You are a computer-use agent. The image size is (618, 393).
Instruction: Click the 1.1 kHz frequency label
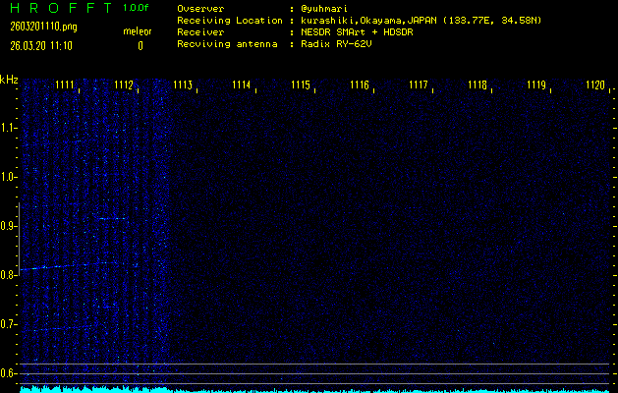pos(8,128)
